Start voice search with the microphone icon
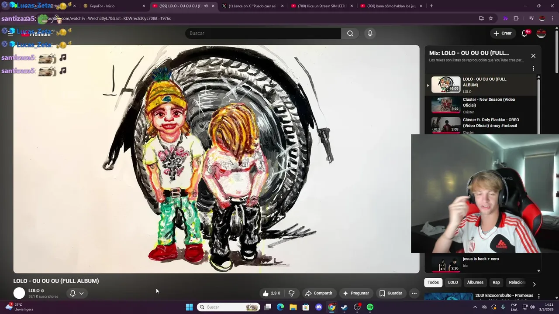Screen dimensions: 559x314 click(370, 34)
